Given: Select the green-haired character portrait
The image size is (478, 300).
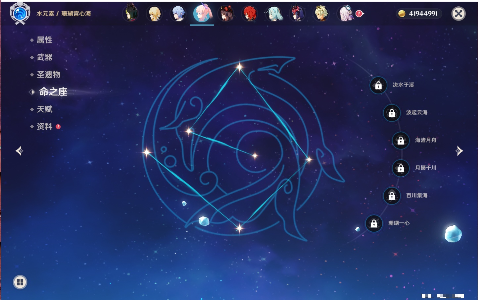Looking at the screenshot, I should [x=131, y=14].
